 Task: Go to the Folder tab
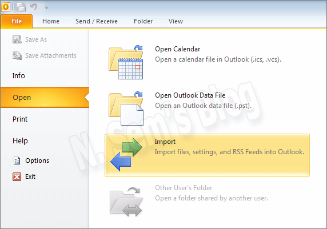pyautogui.click(x=143, y=21)
